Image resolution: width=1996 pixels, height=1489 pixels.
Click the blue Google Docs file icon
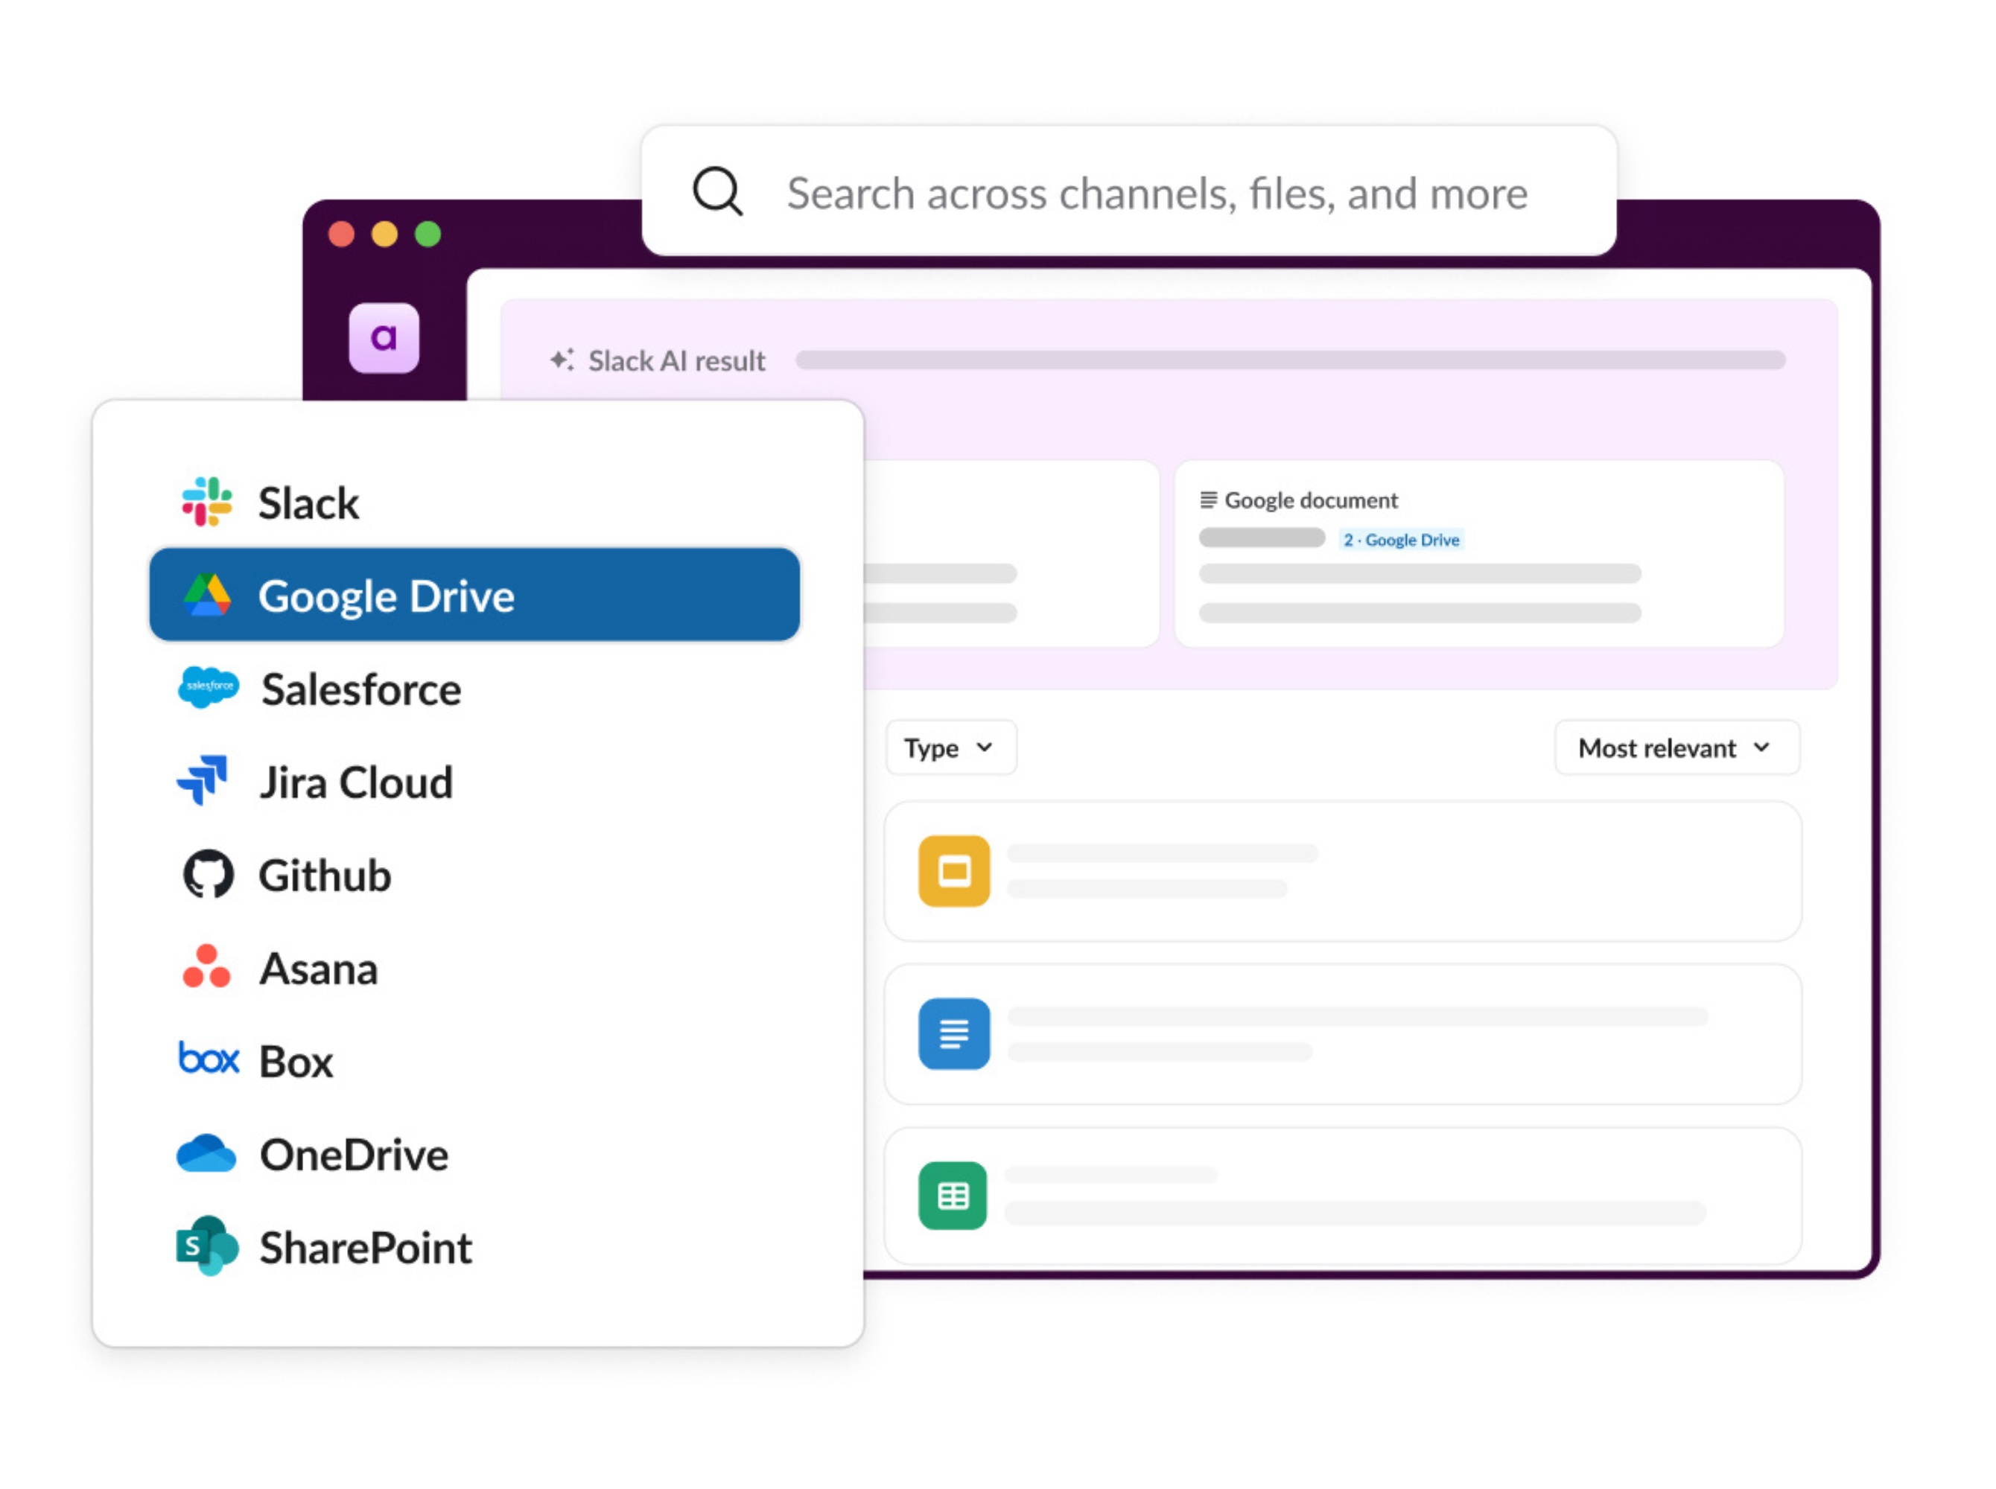954,1034
